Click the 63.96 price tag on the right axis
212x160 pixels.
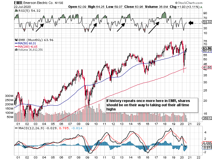pos(207,48)
